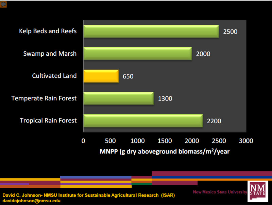This screenshot has width=272, height=205.
Task: Select the green Kelp Beds and Reefs bar
Action: point(151,32)
